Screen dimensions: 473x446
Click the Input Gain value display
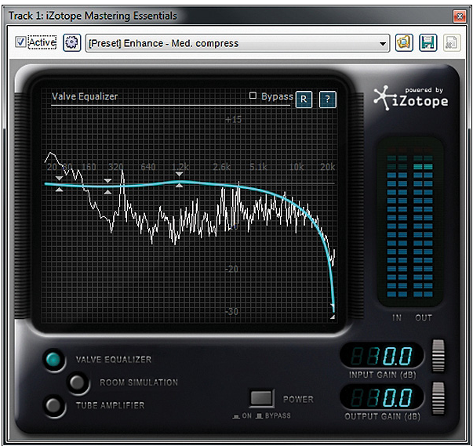point(382,356)
